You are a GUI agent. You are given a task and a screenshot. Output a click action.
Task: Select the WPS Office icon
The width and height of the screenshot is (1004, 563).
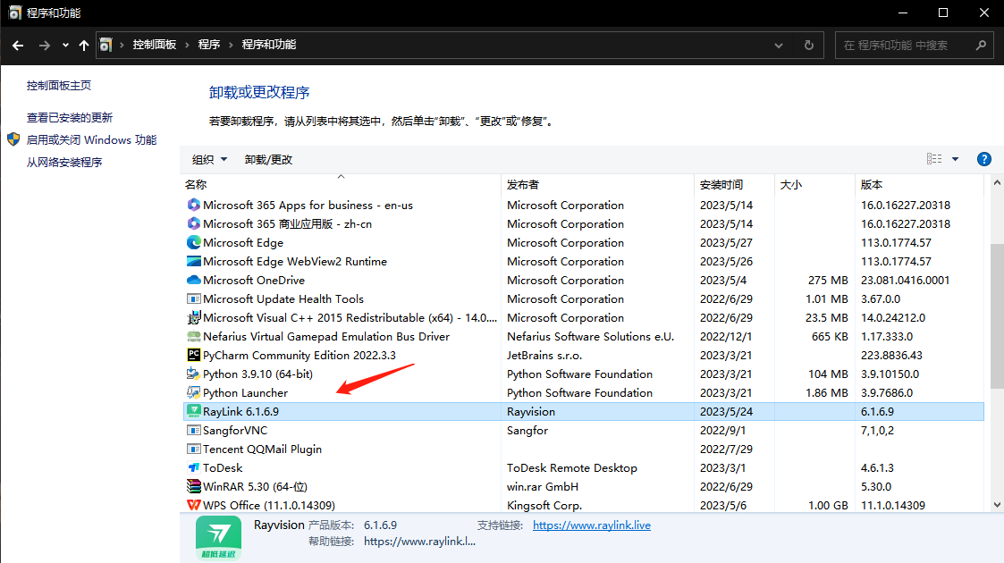pyautogui.click(x=193, y=505)
